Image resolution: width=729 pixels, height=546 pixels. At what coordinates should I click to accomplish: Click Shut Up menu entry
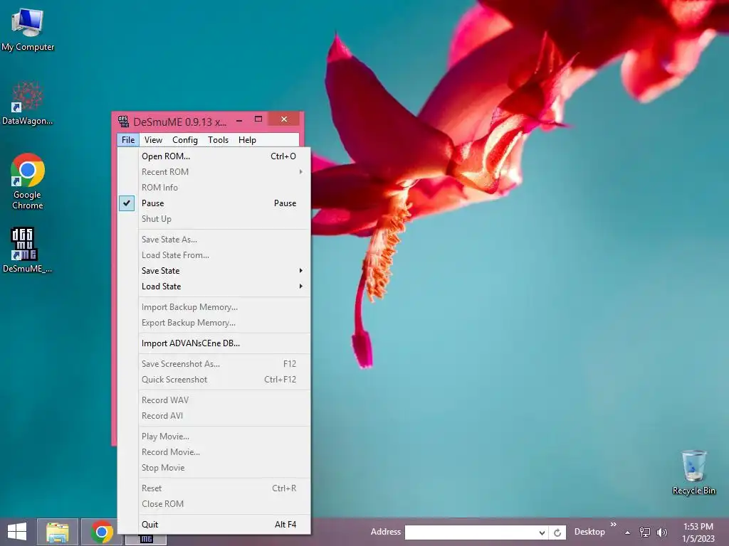(214, 219)
